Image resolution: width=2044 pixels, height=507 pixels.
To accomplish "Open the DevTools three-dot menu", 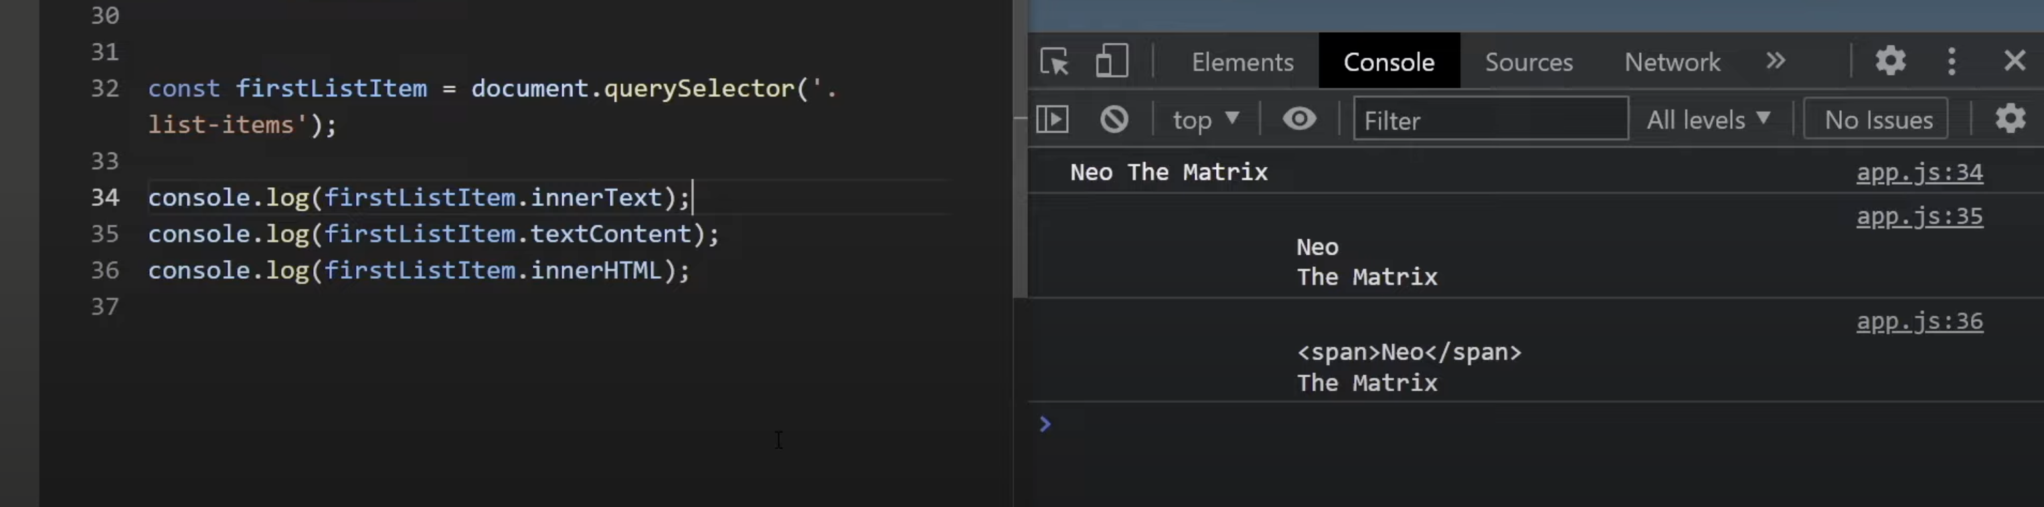I will click(1951, 60).
